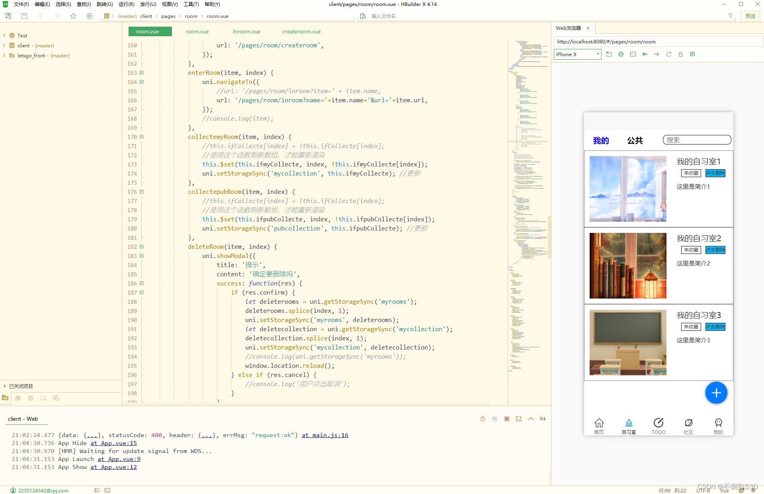The width and height of the screenshot is (764, 494).
Task: Open TODO in preview tab bar
Action: [x=658, y=426]
